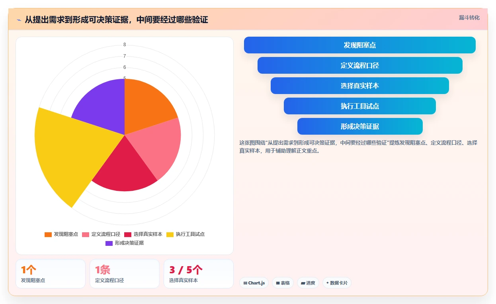
Task: Click the 漏斗转化 label in header
Action: (469, 18)
